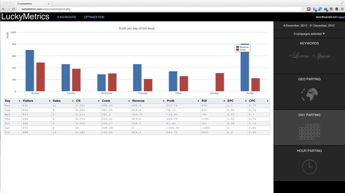The height and width of the screenshot is (193, 345).
Task: Click the red extension icon in toolbar
Action: [309, 9]
